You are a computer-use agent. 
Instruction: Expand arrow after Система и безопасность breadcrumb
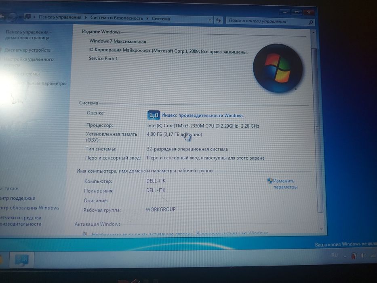click(x=147, y=19)
